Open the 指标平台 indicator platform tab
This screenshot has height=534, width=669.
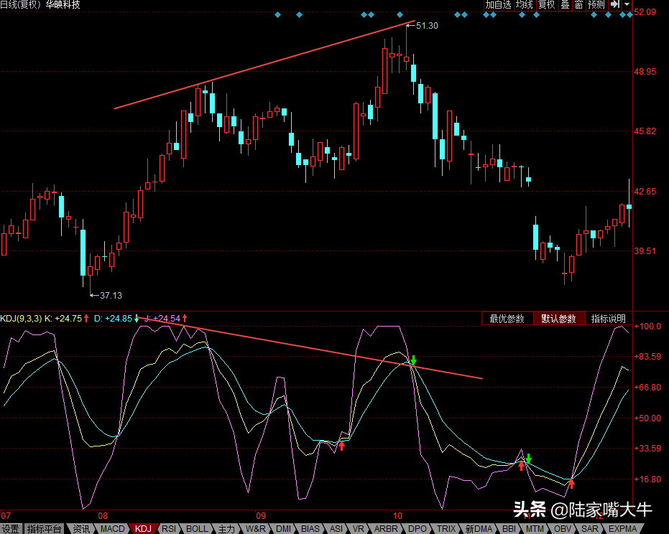(44, 529)
